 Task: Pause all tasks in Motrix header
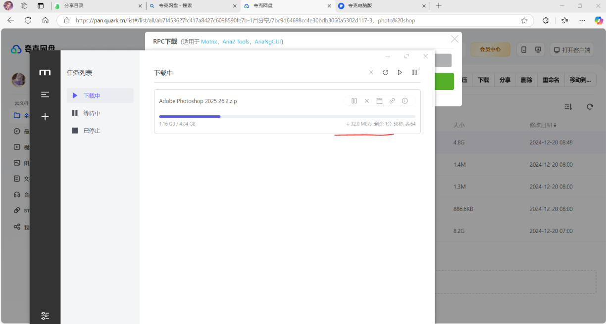click(414, 73)
